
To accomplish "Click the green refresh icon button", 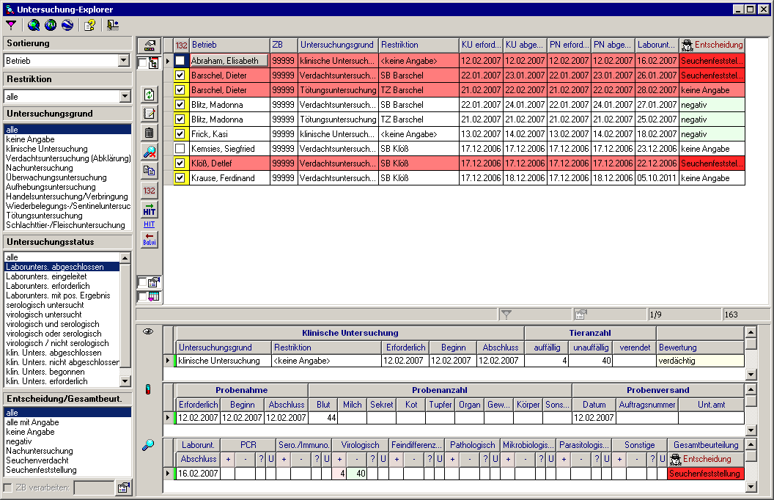I will [149, 95].
